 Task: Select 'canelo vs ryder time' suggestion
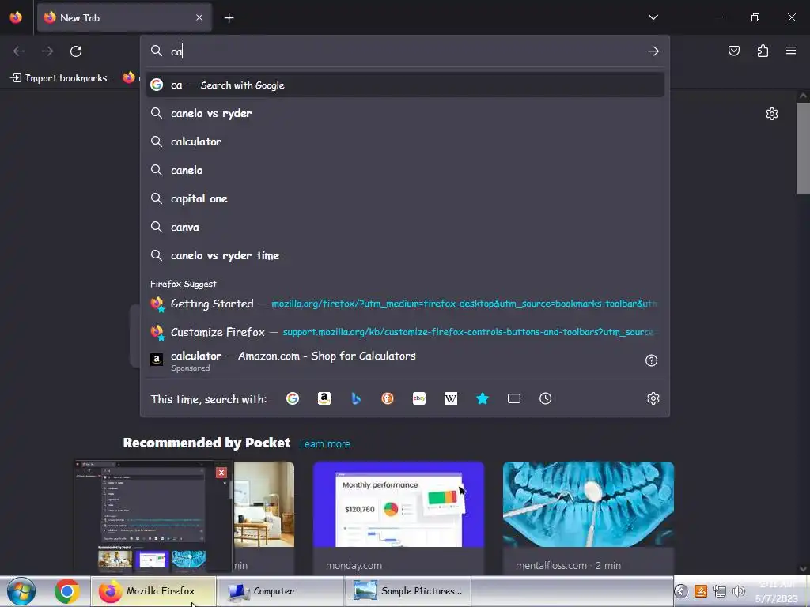pos(405,255)
